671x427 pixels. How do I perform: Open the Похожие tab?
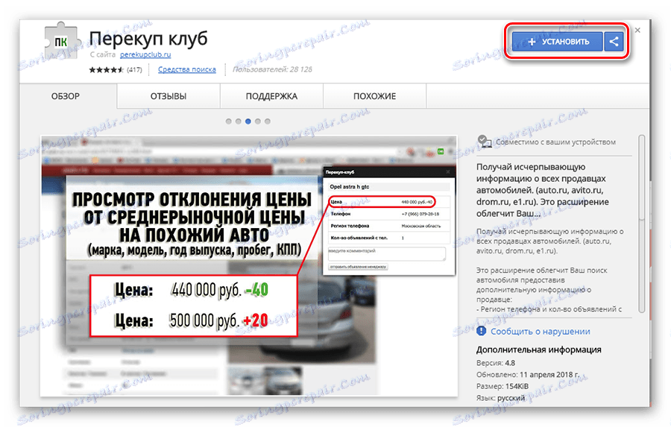point(374,96)
